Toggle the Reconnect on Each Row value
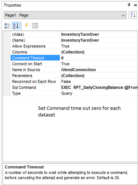This screenshot has height=185, width=138. [x=99, y=82]
